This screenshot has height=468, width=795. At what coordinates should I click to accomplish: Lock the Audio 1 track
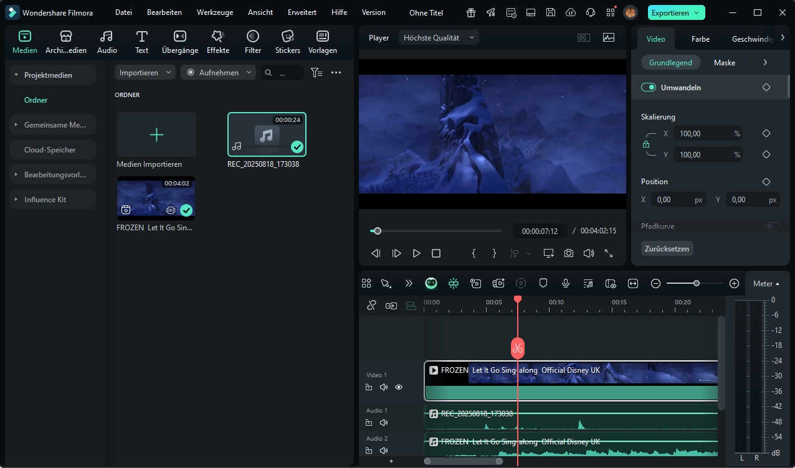pyautogui.click(x=369, y=423)
